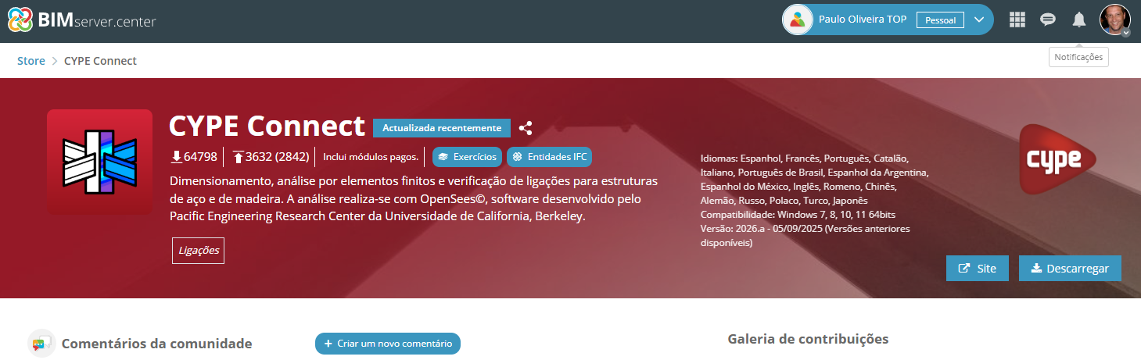Click the contributions upload count icon
The image size is (1141, 360).
click(x=238, y=157)
